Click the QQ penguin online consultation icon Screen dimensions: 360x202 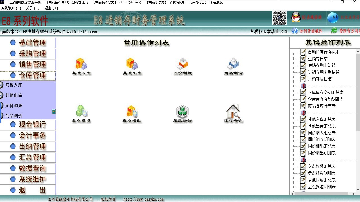[x=296, y=17]
